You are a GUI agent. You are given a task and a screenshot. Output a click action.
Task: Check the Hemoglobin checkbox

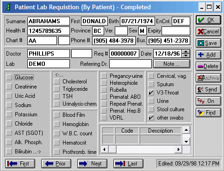[57, 124]
